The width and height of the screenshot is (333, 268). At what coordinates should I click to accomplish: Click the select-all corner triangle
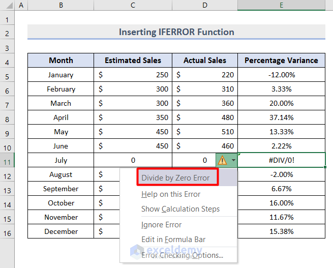7,5
